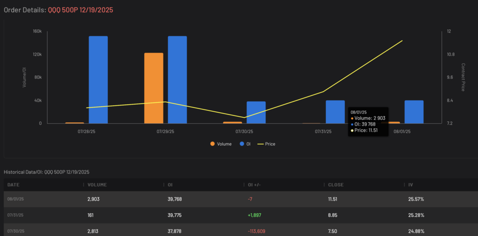This screenshot has height=236, width=478.
Task: Select the 07/29/25 orange Volume bar
Action: point(154,88)
